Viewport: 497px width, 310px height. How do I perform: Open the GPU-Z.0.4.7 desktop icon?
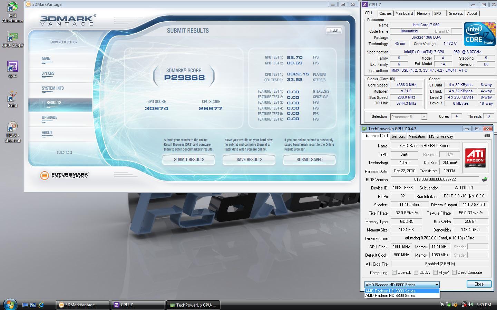pos(12,40)
